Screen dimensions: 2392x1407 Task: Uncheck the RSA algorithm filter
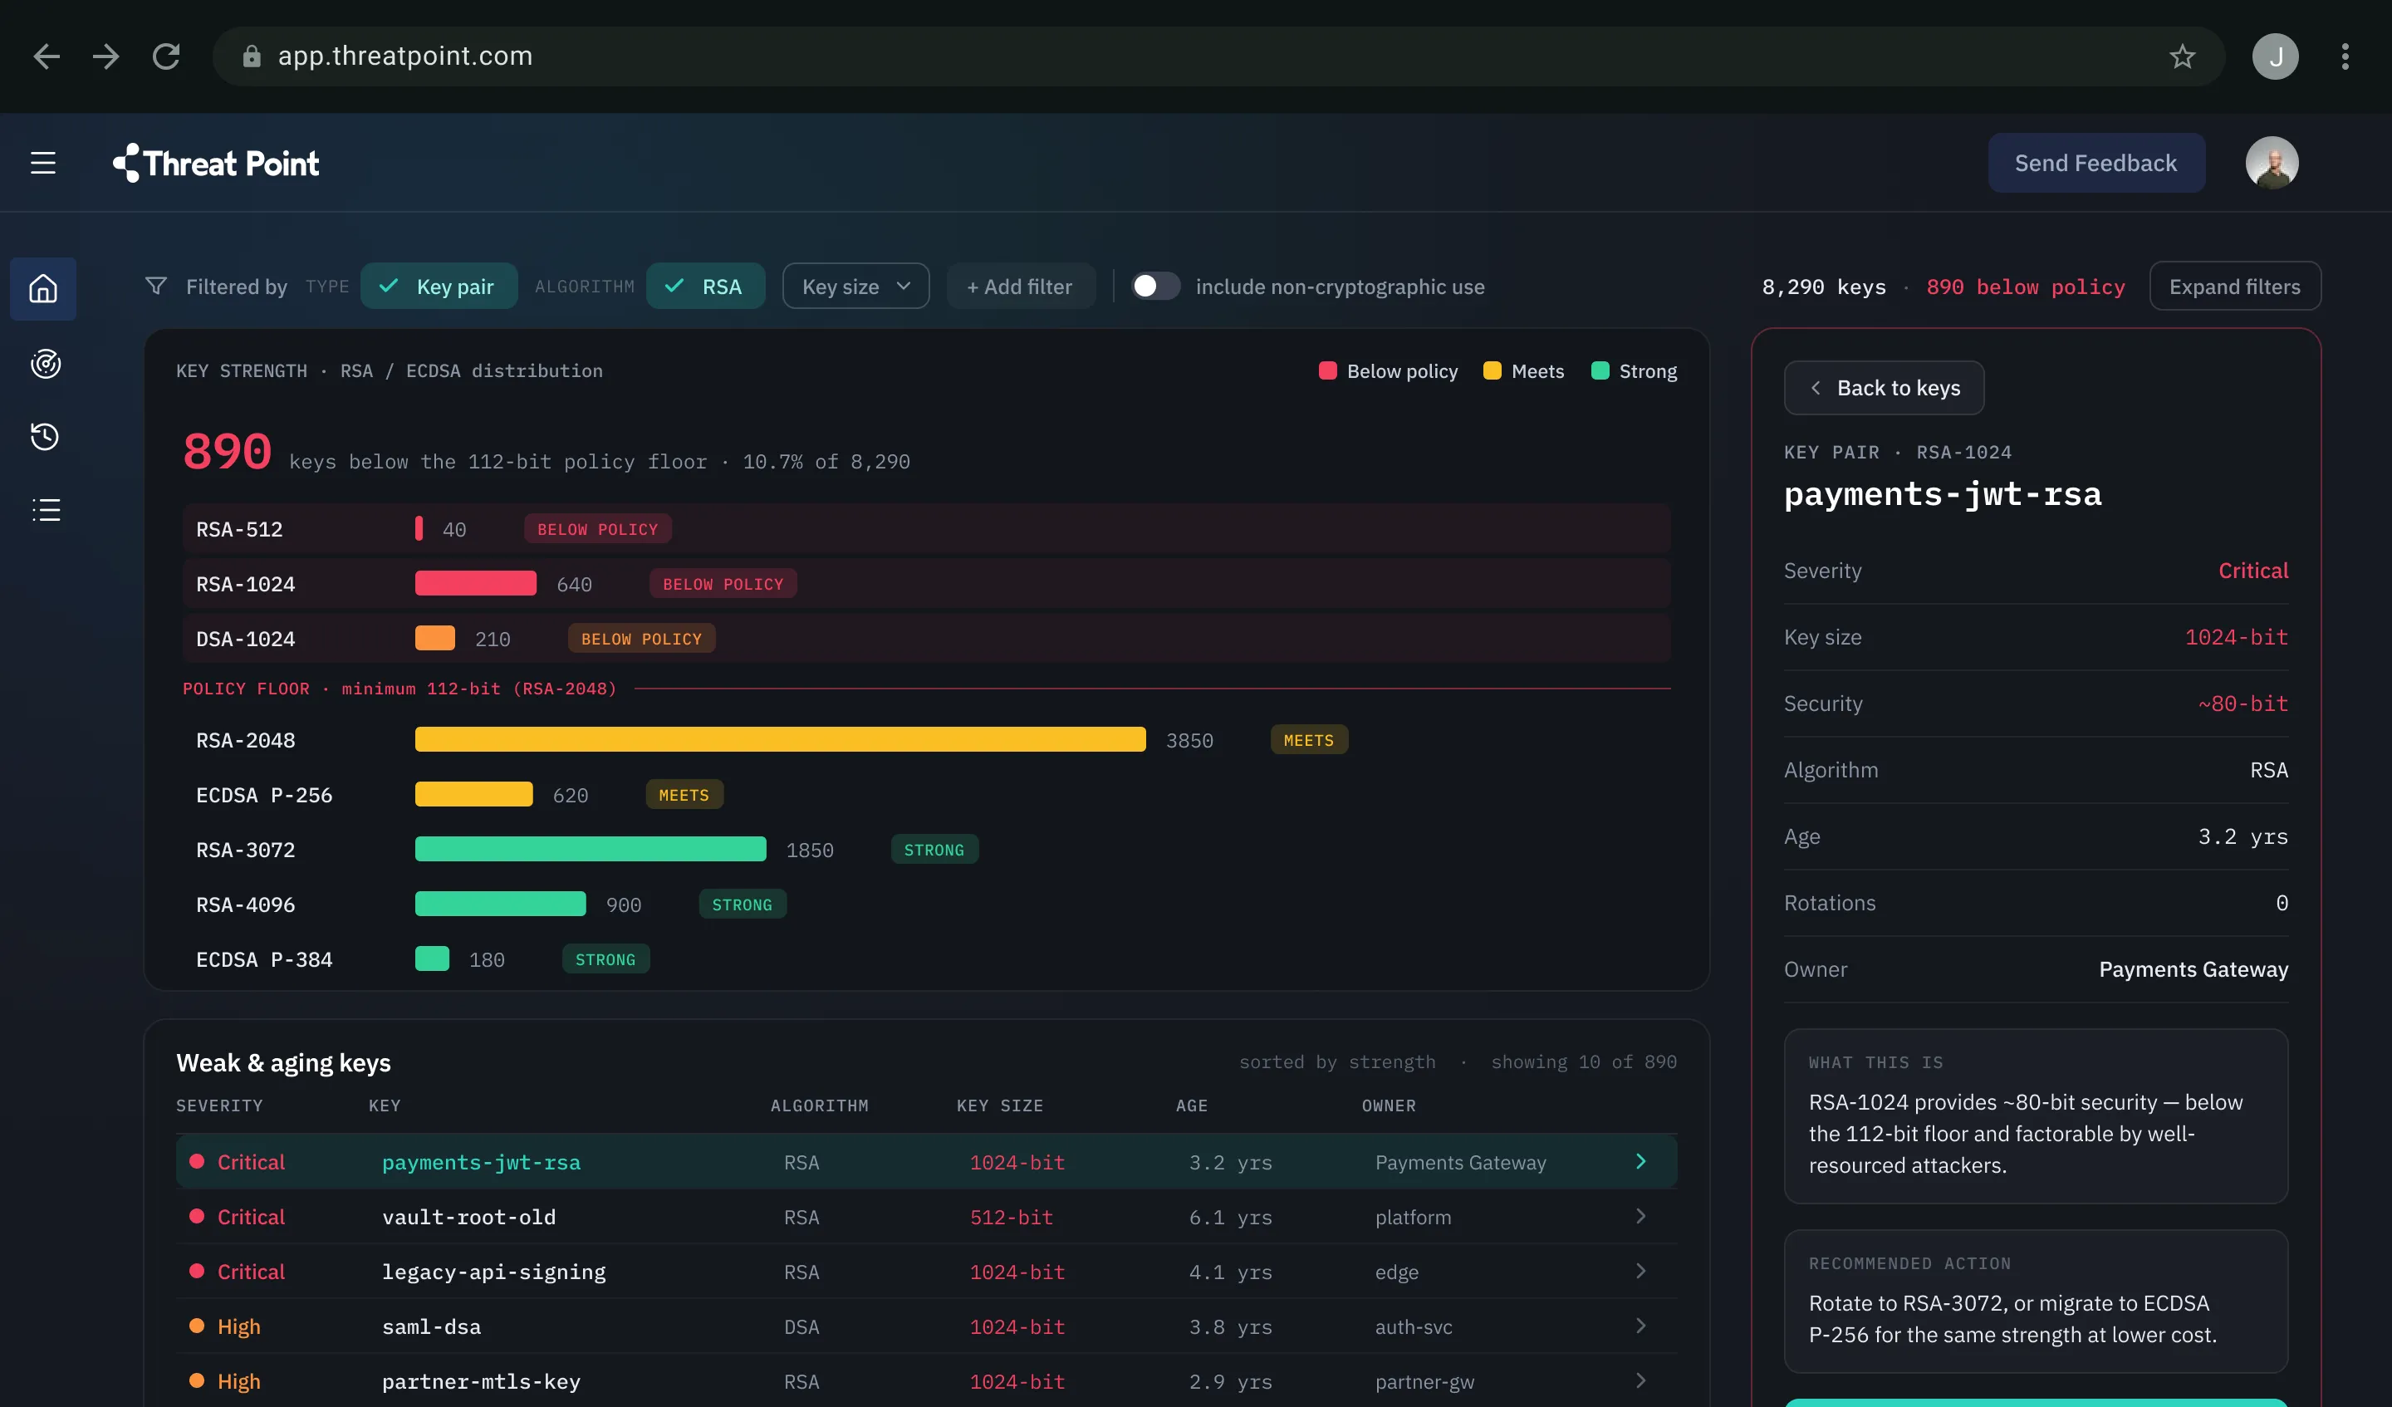(x=705, y=286)
